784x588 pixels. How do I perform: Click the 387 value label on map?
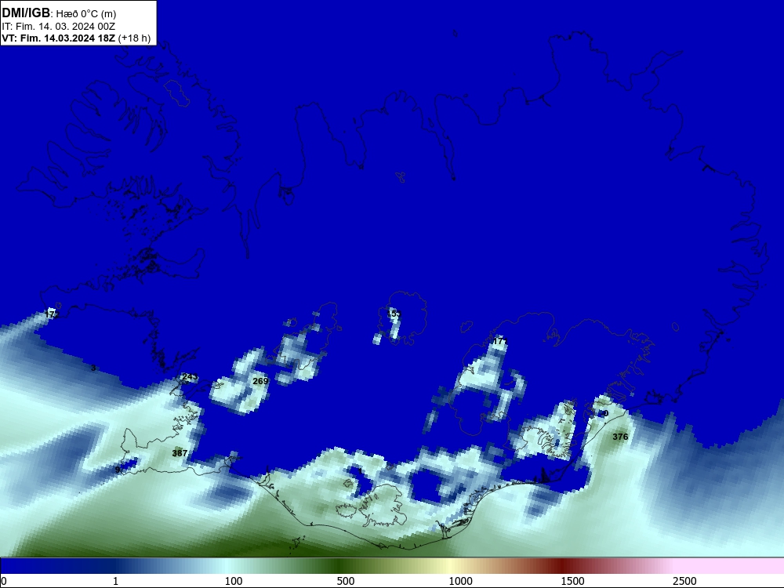tap(180, 453)
